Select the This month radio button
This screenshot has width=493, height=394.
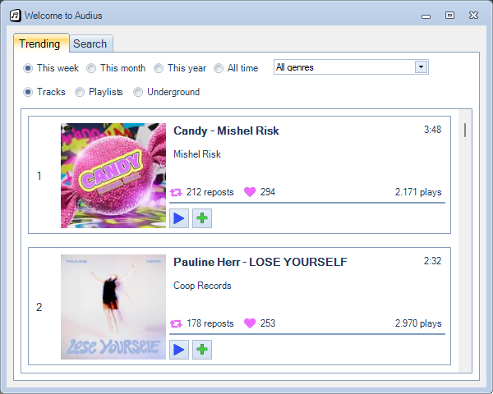pyautogui.click(x=91, y=68)
